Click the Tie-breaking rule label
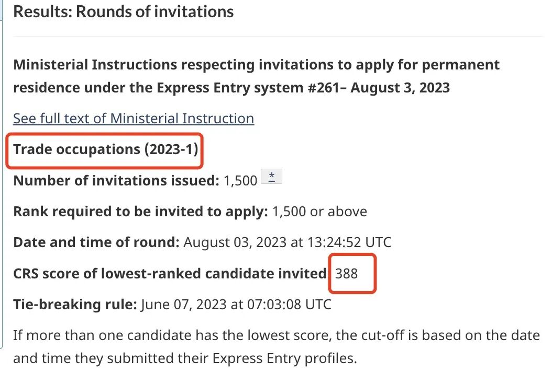Viewport: 552px width, 374px height. coord(75,304)
